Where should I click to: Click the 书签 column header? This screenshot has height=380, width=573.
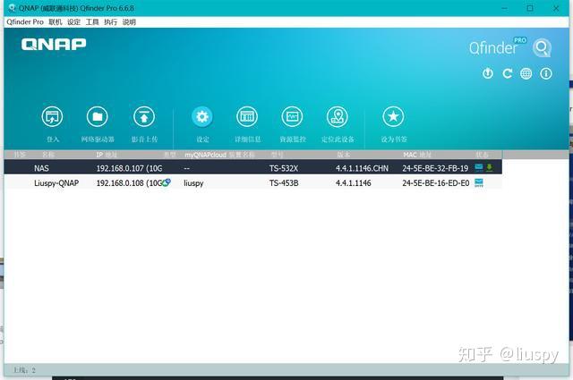(x=20, y=155)
